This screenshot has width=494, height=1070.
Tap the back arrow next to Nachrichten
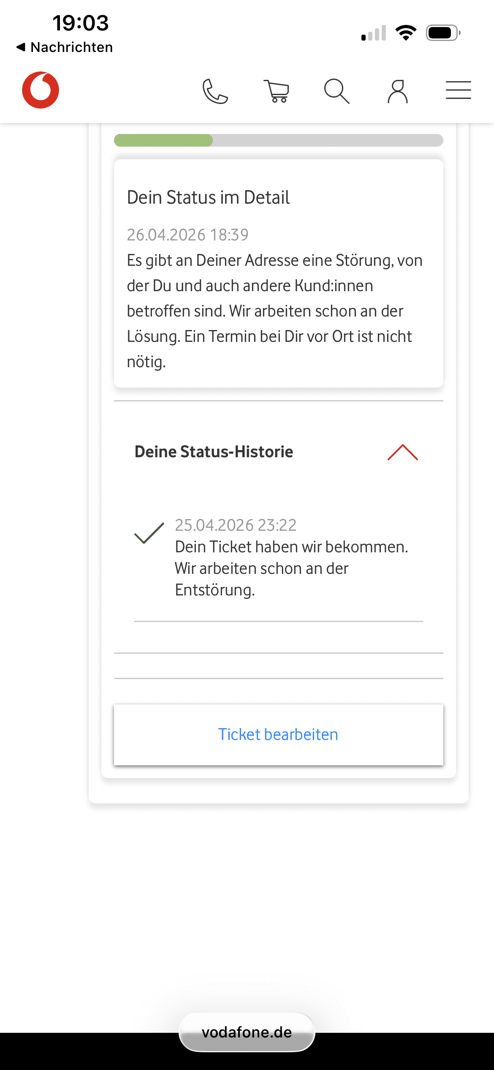tap(21, 47)
